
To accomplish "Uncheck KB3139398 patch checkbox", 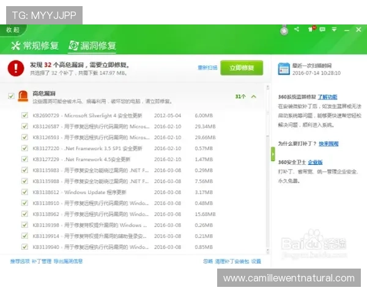I will pyautogui.click(x=24, y=225).
